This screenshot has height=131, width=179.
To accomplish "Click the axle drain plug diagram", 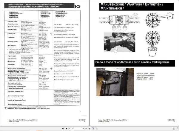I will tap(119, 21).
